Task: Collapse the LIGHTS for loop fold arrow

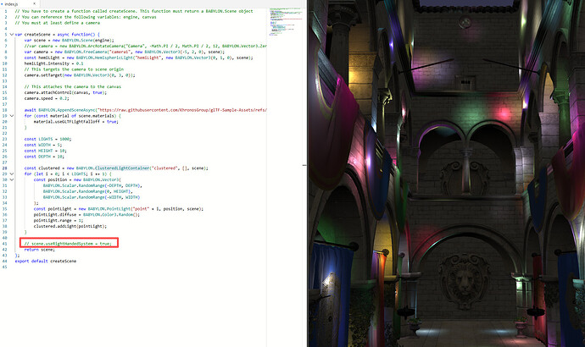Action: (x=12, y=173)
